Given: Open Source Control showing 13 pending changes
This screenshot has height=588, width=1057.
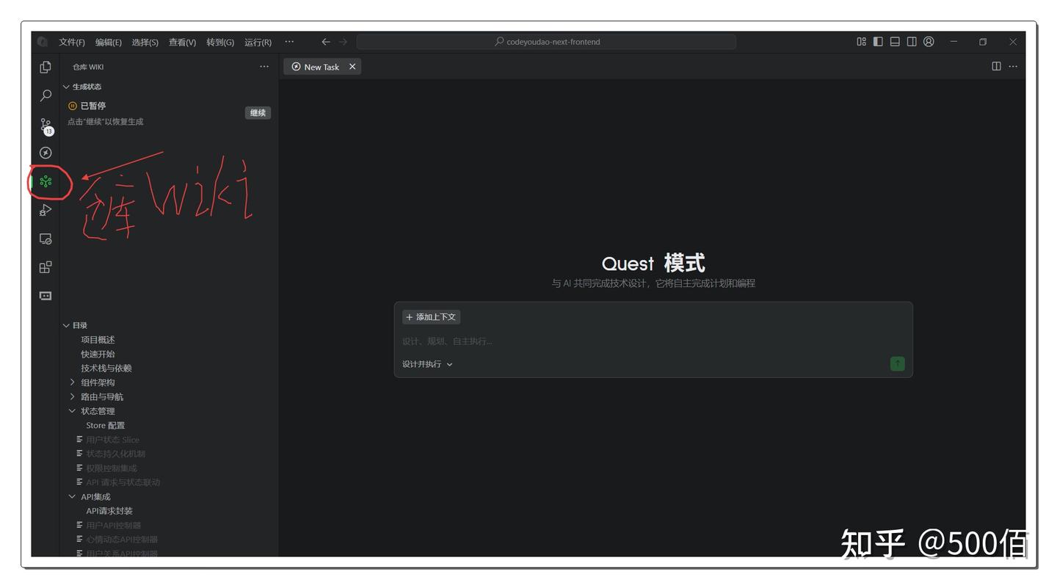Looking at the screenshot, I should (46, 125).
